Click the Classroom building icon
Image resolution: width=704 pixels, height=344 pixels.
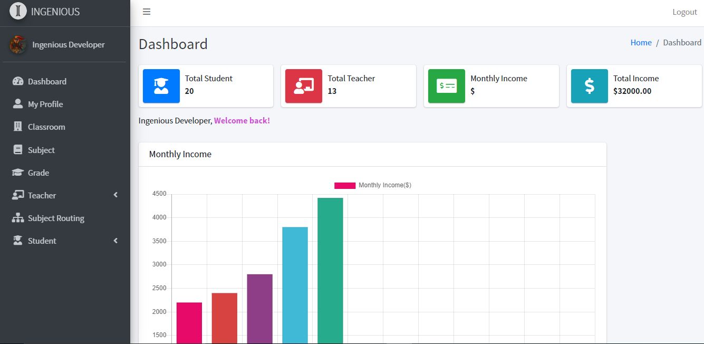(x=18, y=127)
